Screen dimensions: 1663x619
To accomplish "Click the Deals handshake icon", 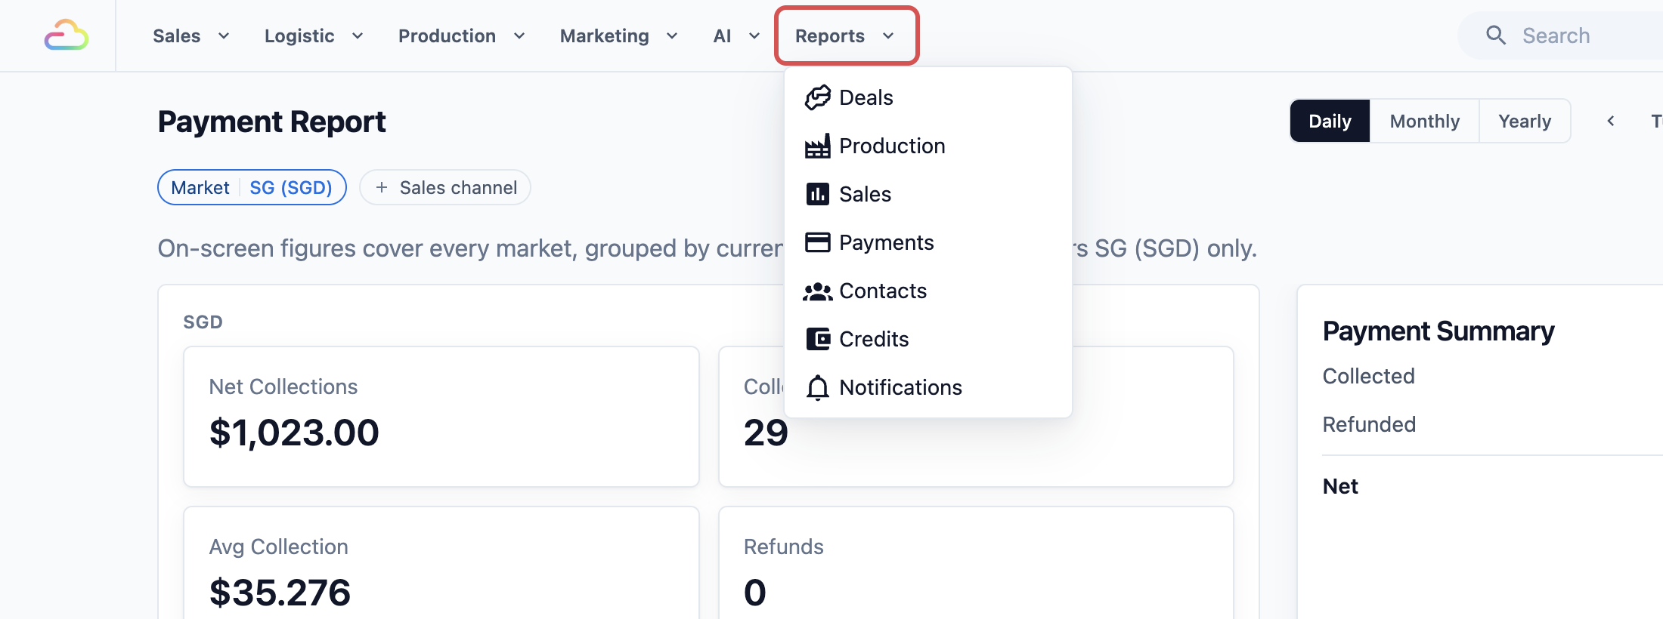I will [817, 97].
